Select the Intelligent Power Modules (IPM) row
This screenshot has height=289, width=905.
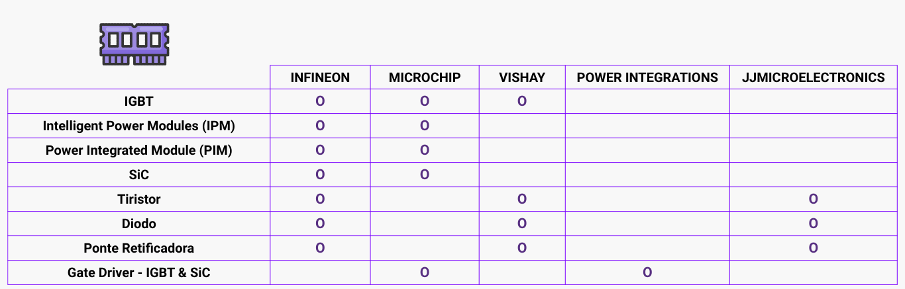139,126
